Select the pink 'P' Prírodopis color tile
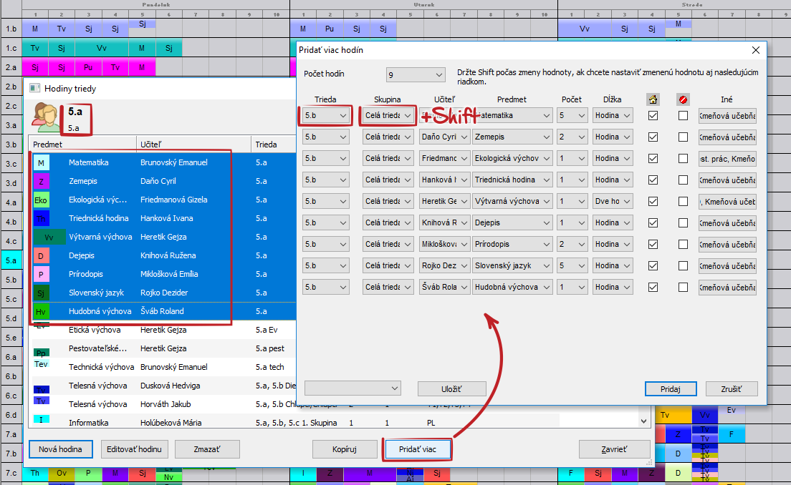 pyautogui.click(x=42, y=275)
